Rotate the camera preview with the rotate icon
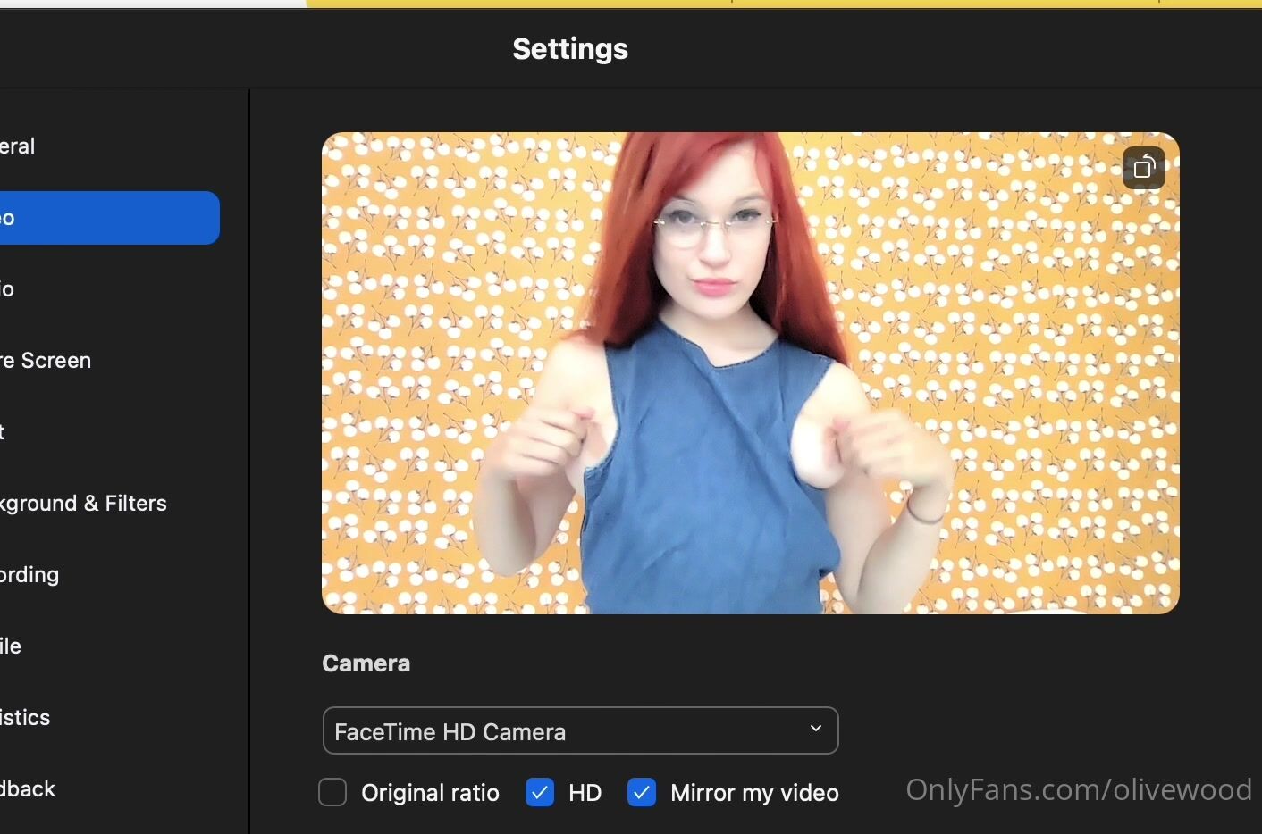This screenshot has width=1262, height=834. [1144, 168]
